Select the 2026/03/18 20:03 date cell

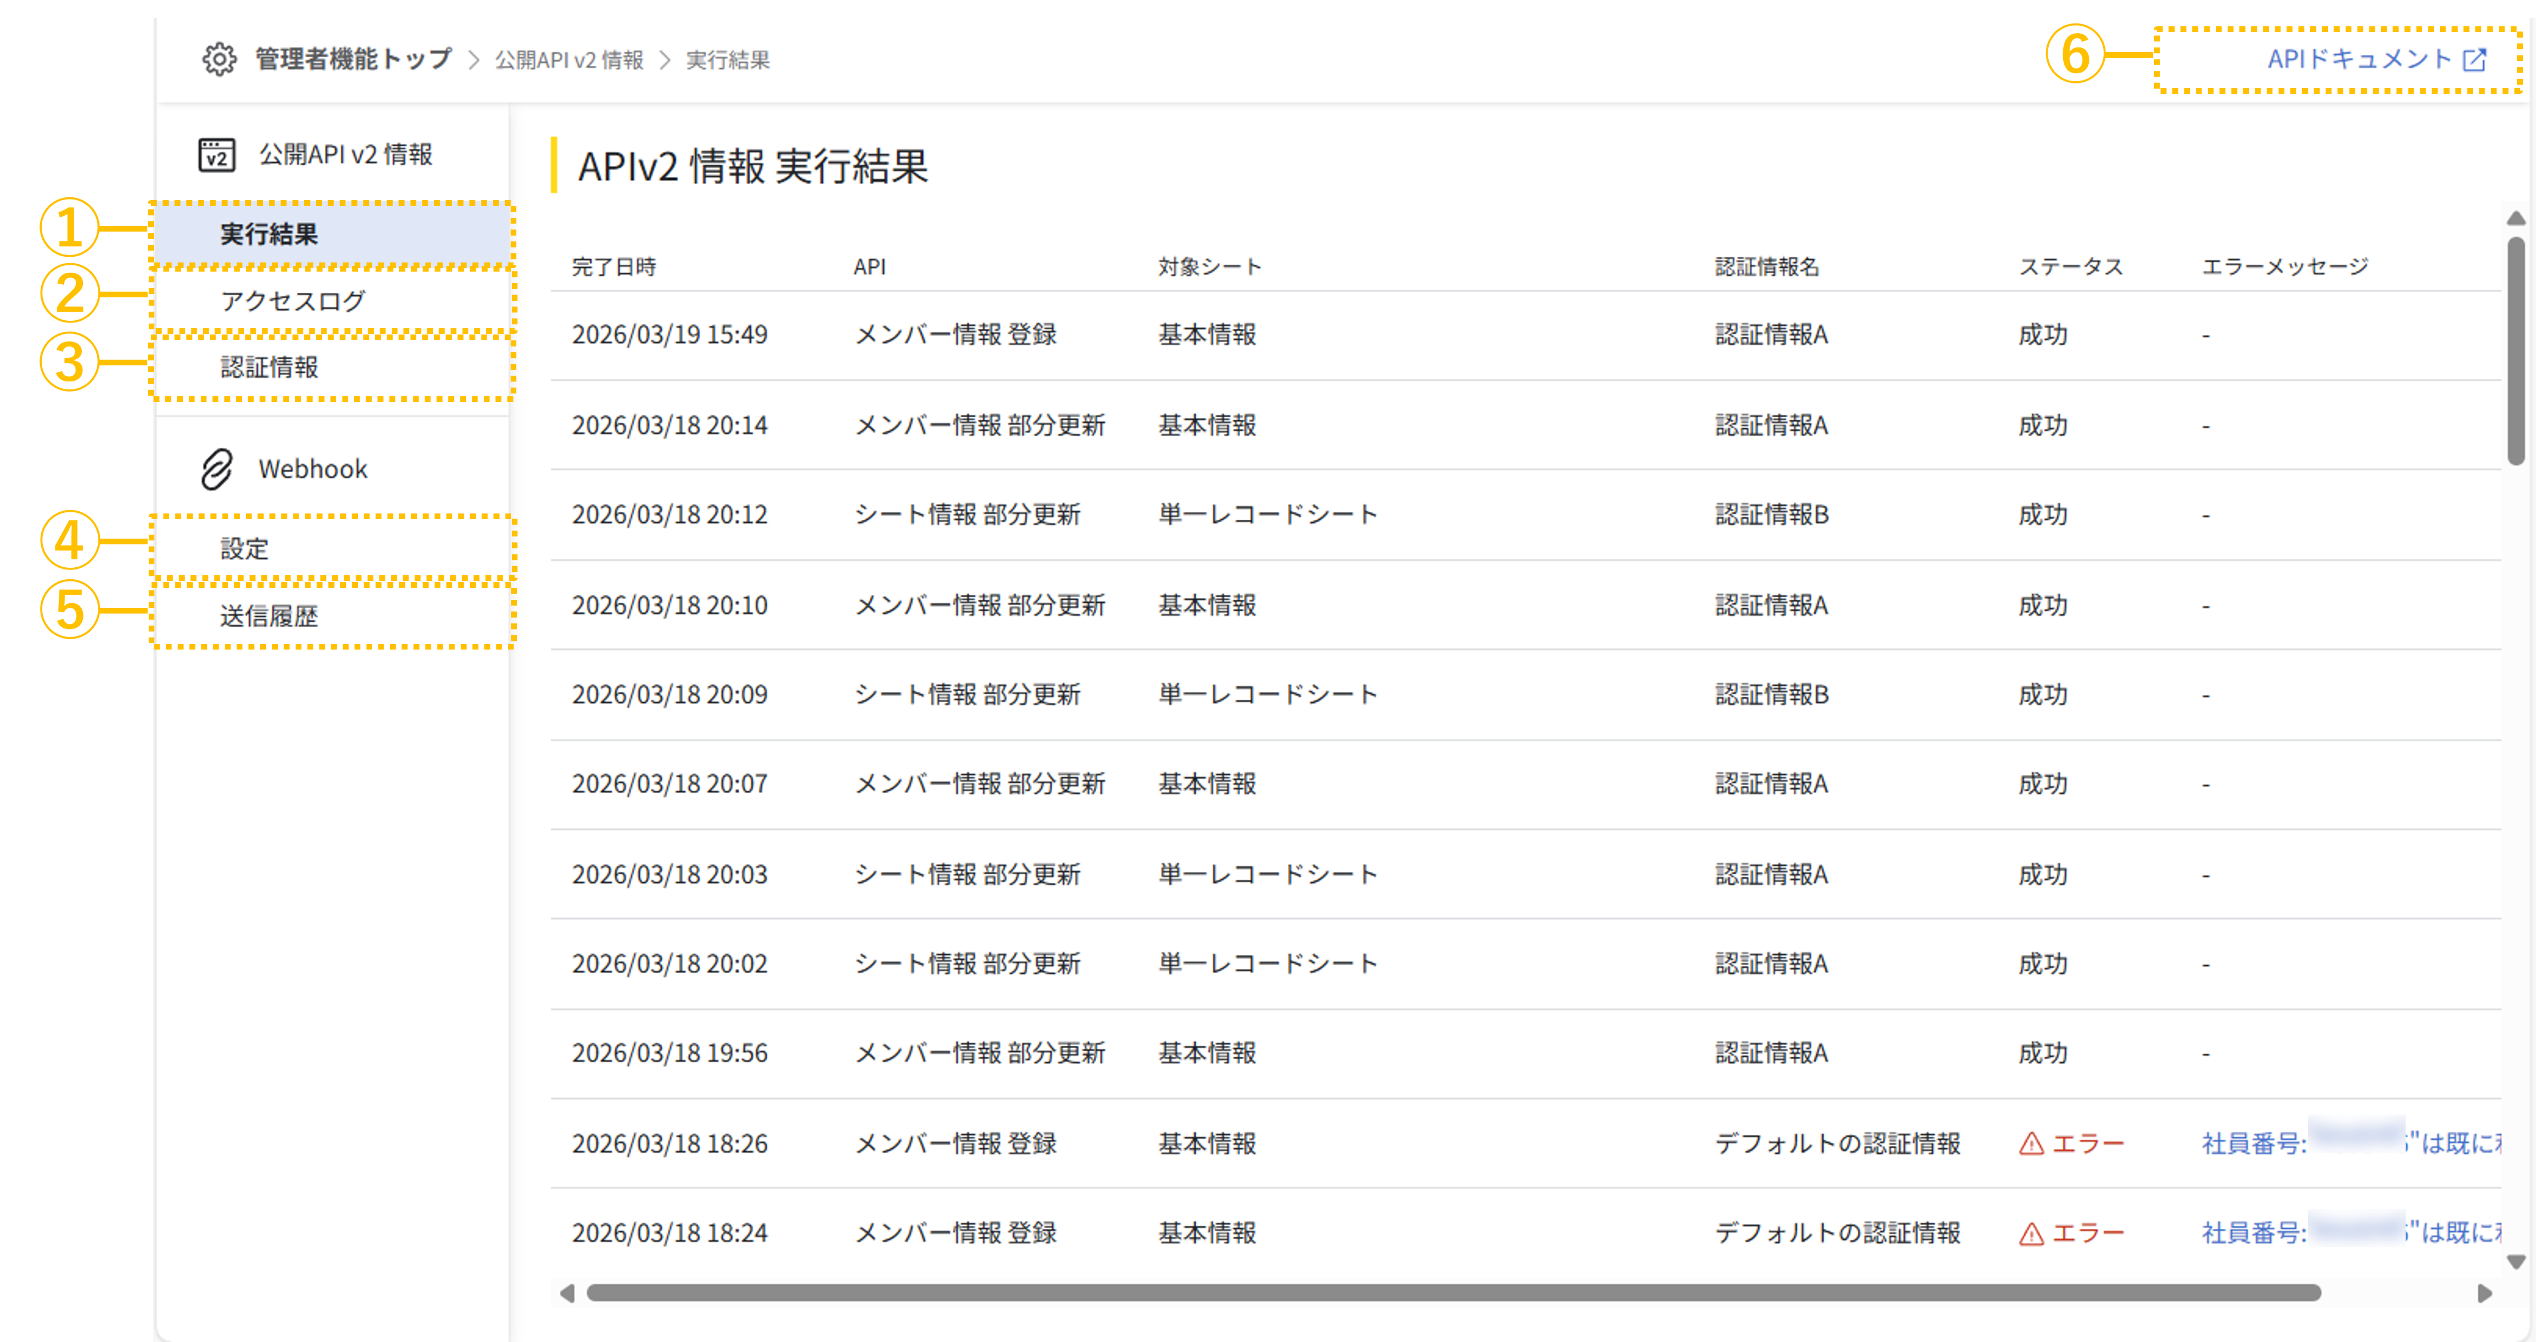(x=670, y=874)
